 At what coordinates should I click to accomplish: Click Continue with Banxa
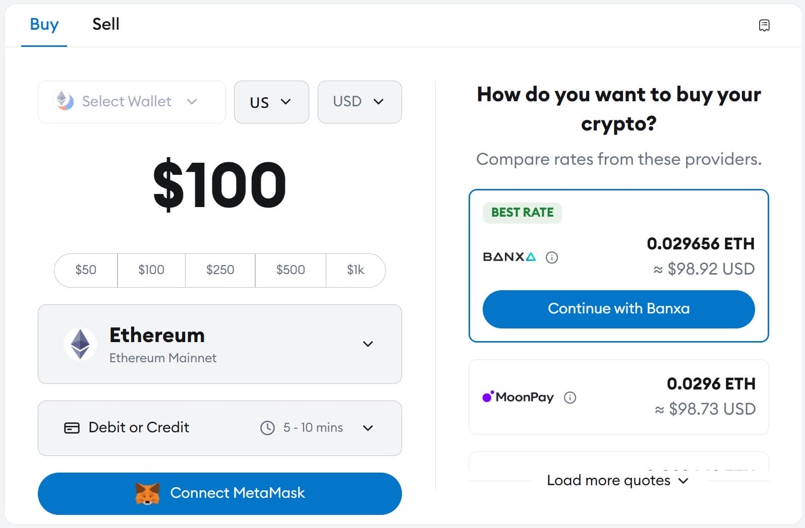tap(618, 309)
